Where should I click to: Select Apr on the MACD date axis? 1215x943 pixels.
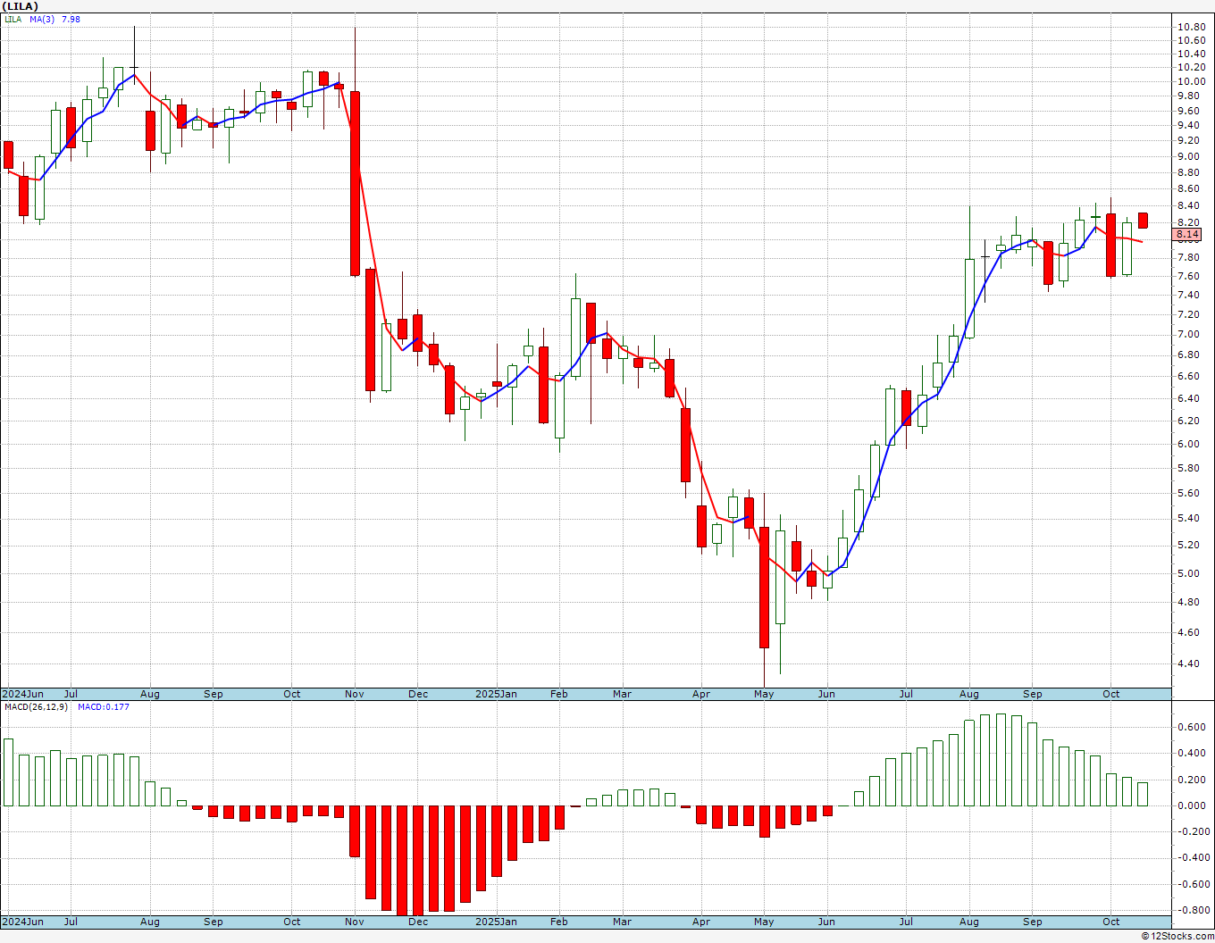701,922
